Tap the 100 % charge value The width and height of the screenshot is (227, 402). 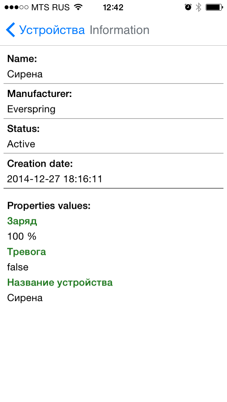[x=22, y=236]
